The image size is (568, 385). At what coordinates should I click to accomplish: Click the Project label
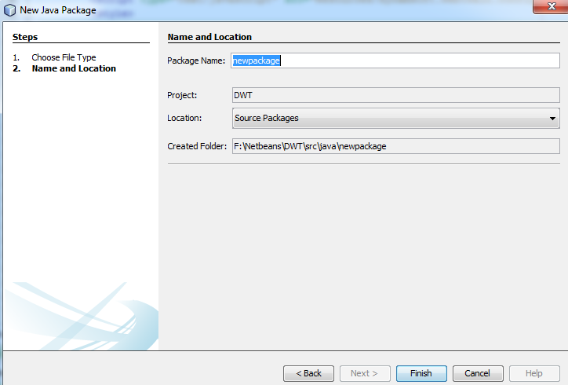coord(182,95)
